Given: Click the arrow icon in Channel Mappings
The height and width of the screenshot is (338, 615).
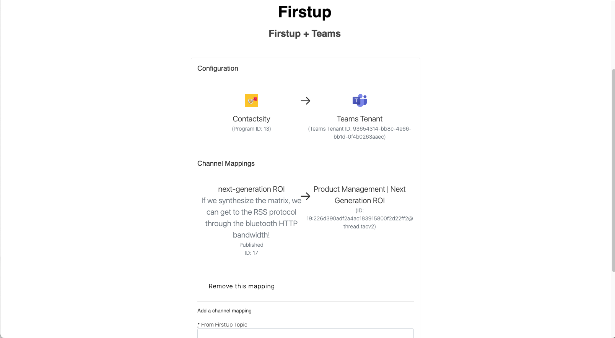Looking at the screenshot, I should click(x=306, y=196).
